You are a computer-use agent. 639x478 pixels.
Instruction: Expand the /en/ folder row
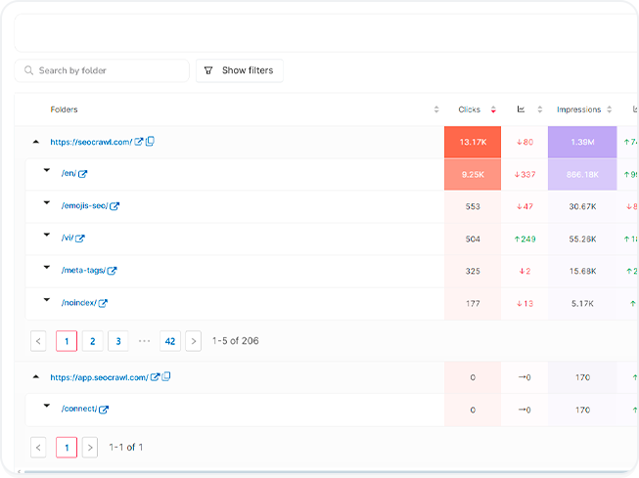[x=46, y=171]
